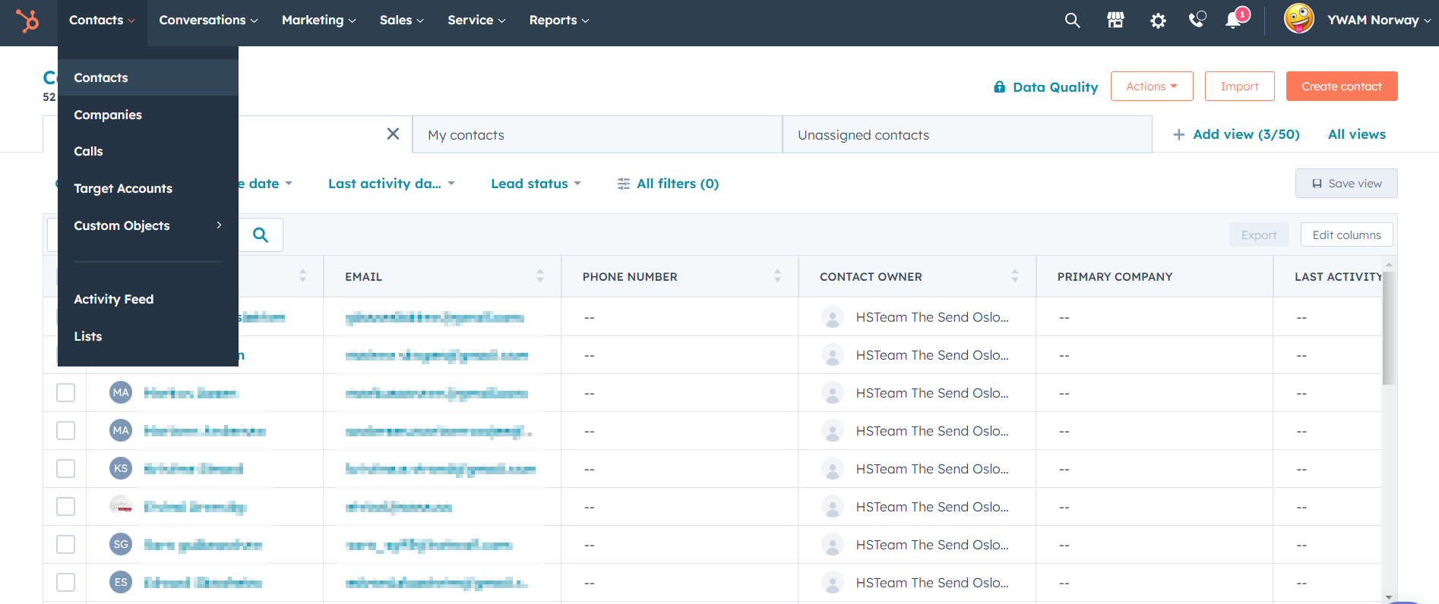
Task: Click HSTeam owner in SG contact row
Action: coord(932,545)
